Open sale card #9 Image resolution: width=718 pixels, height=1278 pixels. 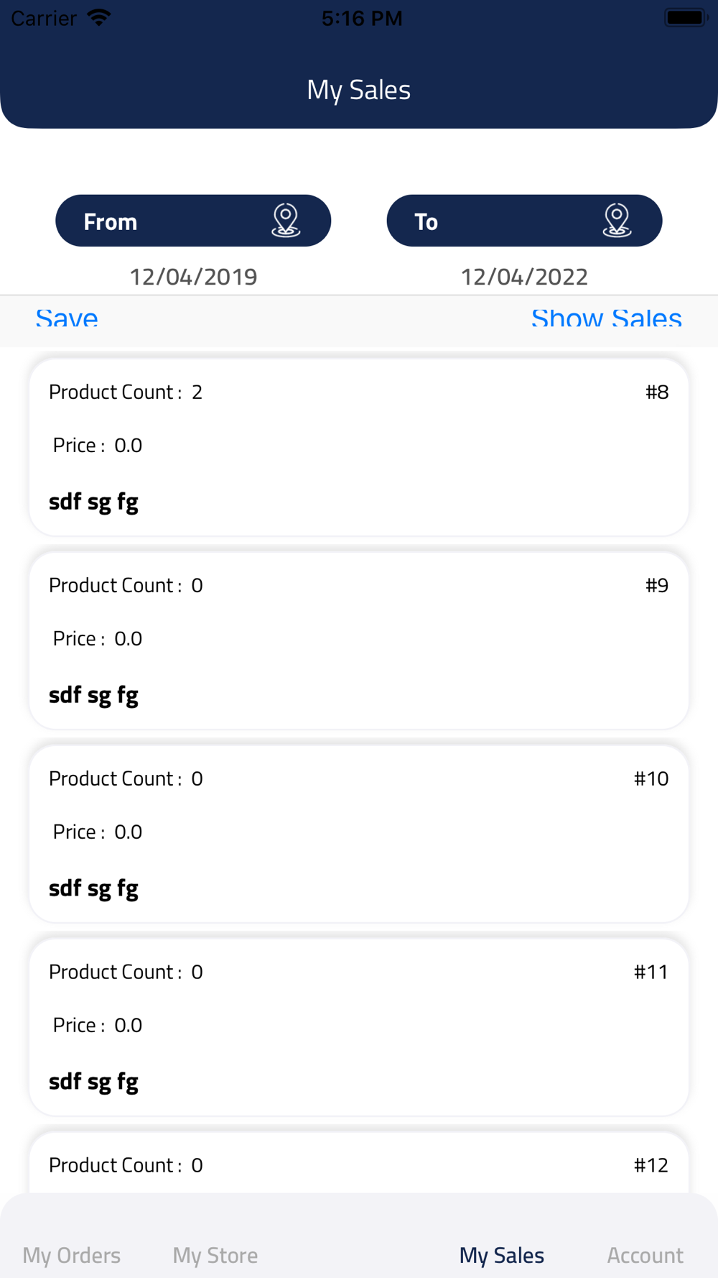click(359, 640)
